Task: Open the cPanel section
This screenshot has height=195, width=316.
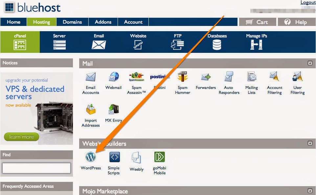Action: [20, 42]
